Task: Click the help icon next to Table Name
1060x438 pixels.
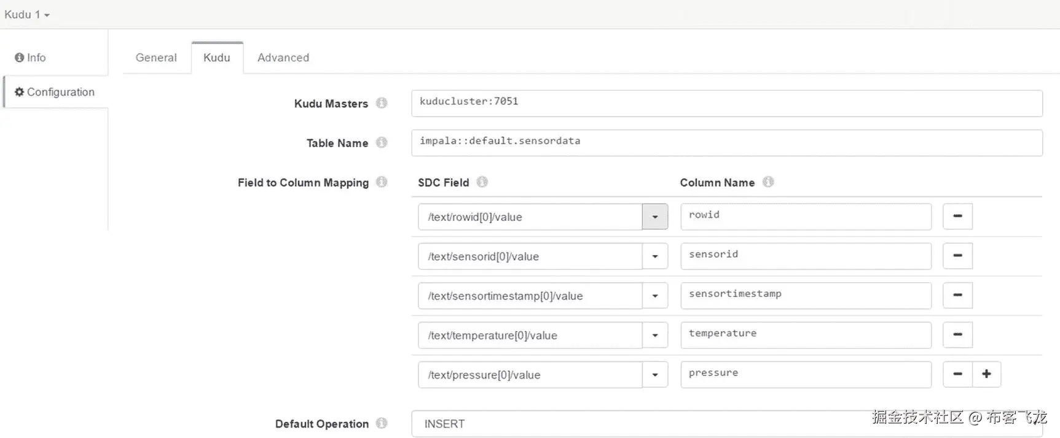Action: (382, 142)
